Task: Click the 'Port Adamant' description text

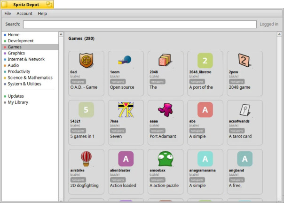Action: pos(163,136)
